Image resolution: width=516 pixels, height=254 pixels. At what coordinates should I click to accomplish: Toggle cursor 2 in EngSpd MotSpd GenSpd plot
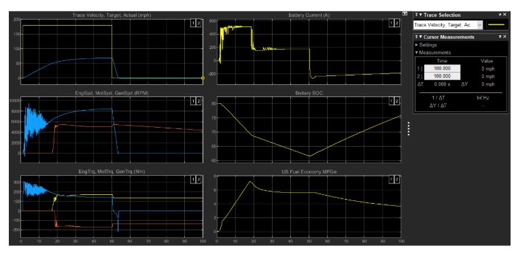(199, 101)
